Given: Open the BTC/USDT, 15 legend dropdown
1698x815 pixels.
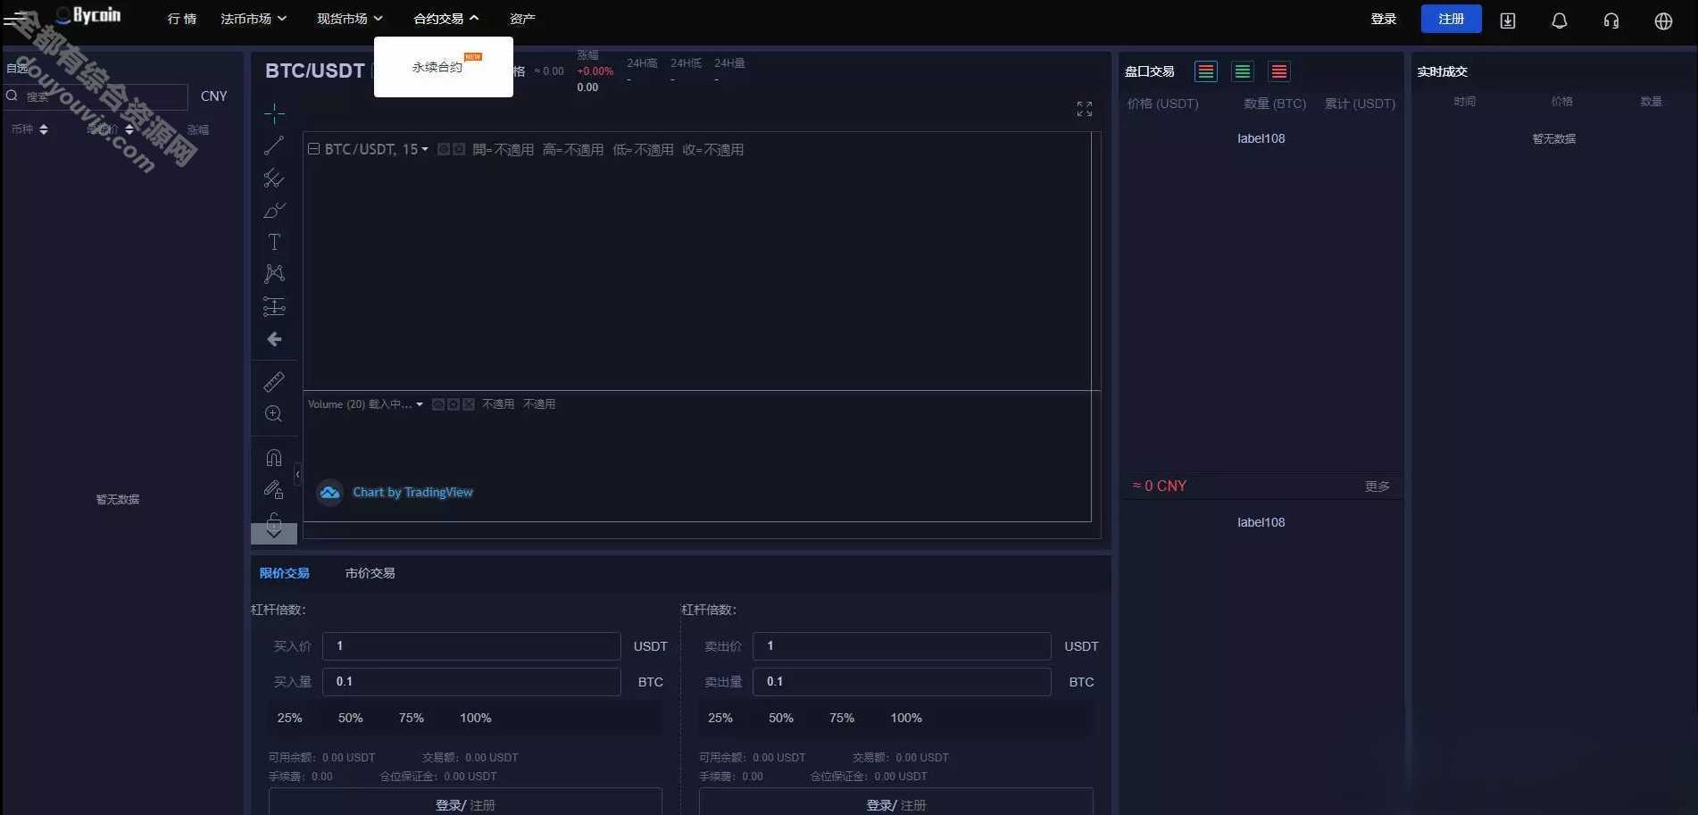Looking at the screenshot, I should pyautogui.click(x=425, y=149).
